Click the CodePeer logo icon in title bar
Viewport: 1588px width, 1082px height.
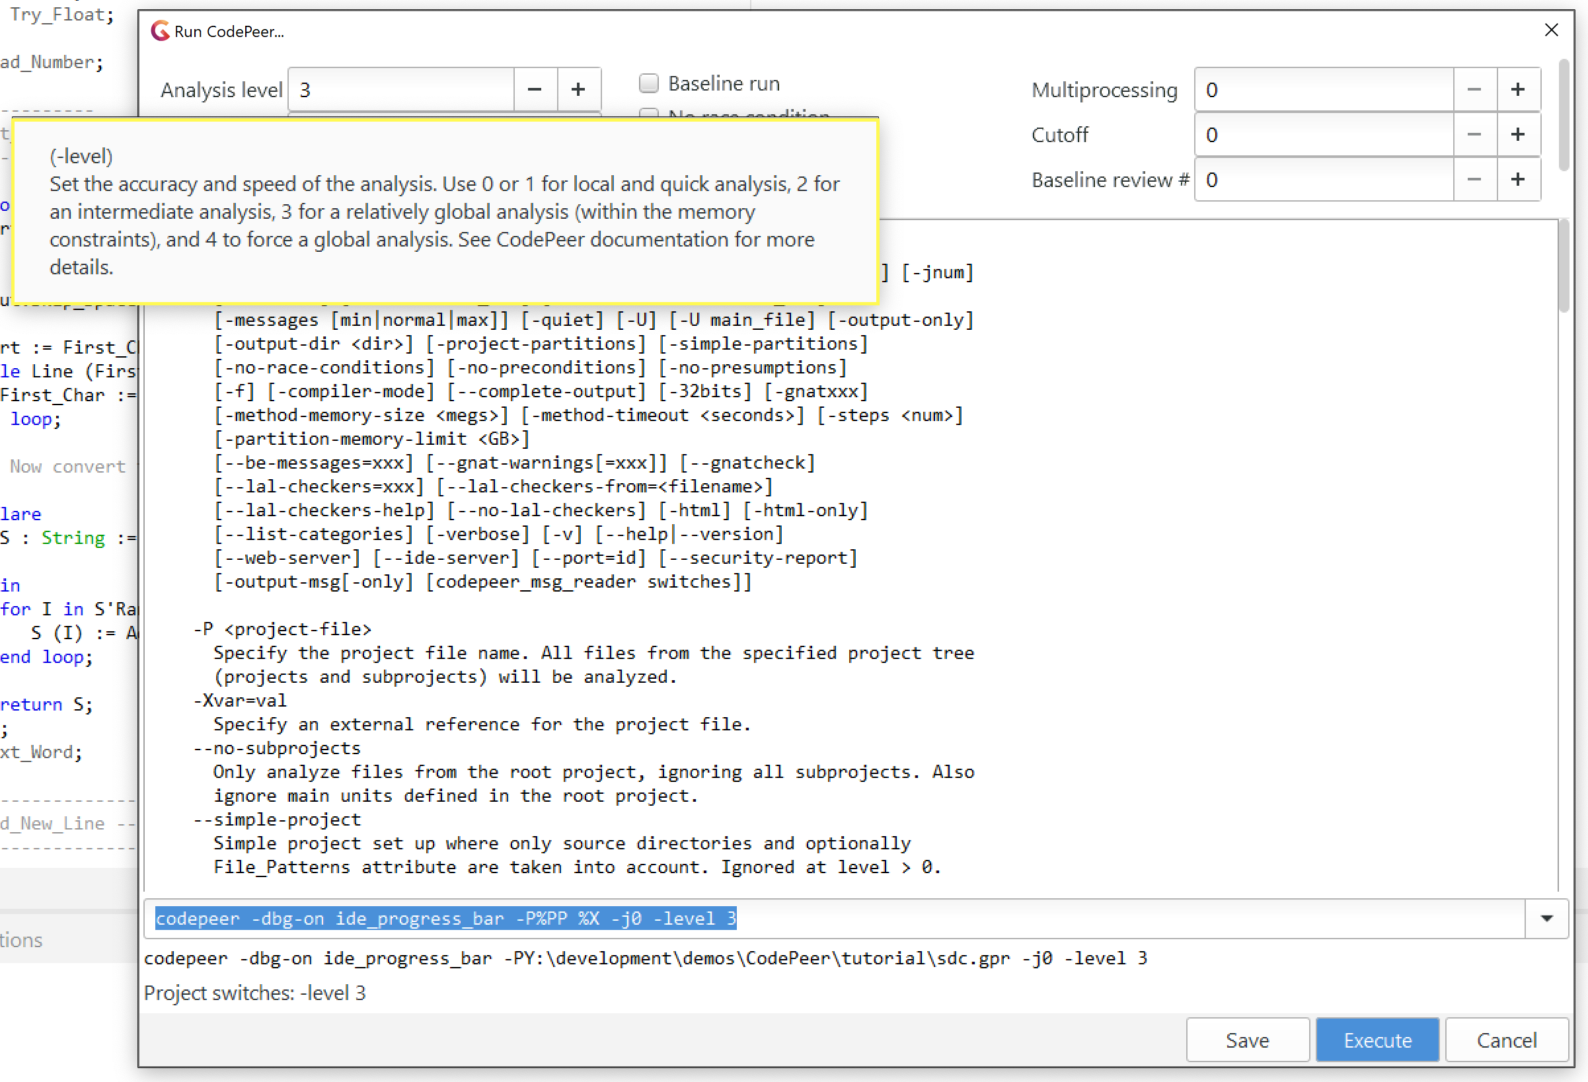coord(160,31)
